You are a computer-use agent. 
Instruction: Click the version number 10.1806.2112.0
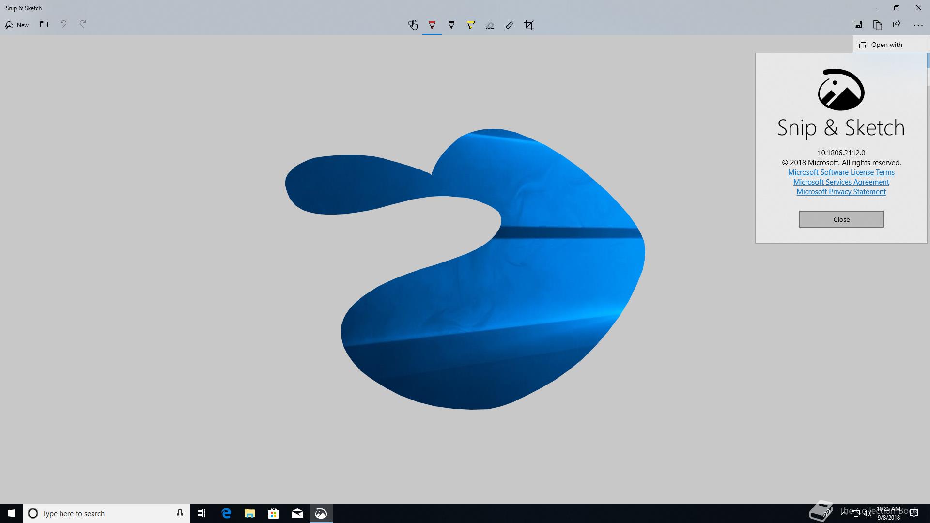[x=841, y=153]
